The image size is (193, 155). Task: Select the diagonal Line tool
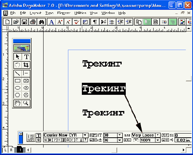point(18,73)
